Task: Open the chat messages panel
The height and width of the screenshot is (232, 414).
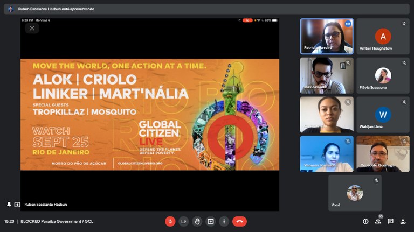Action: pos(390,221)
